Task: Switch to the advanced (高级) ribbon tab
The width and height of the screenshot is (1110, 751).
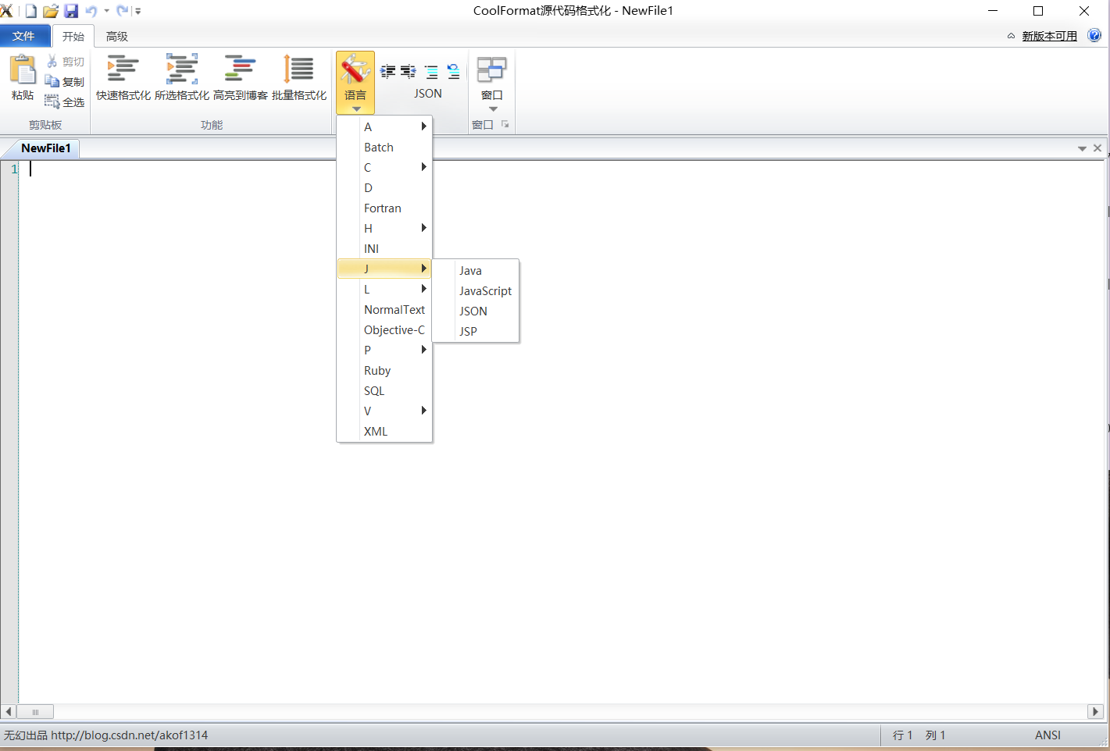Action: pos(117,36)
